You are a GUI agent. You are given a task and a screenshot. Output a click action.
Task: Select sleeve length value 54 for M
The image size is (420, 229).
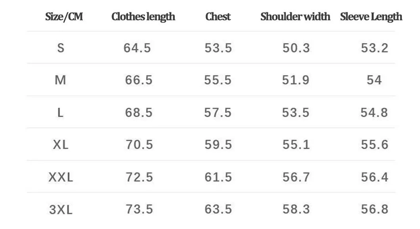point(374,80)
